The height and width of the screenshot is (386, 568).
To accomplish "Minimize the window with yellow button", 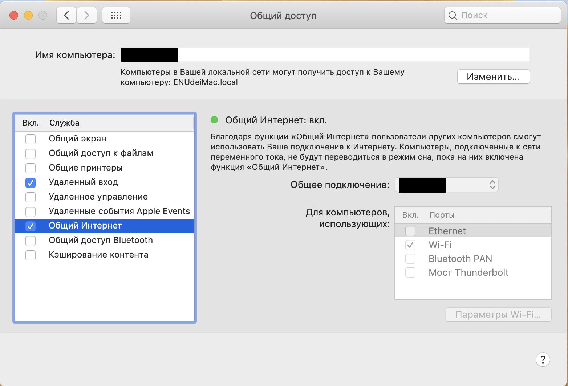I will click(x=28, y=15).
